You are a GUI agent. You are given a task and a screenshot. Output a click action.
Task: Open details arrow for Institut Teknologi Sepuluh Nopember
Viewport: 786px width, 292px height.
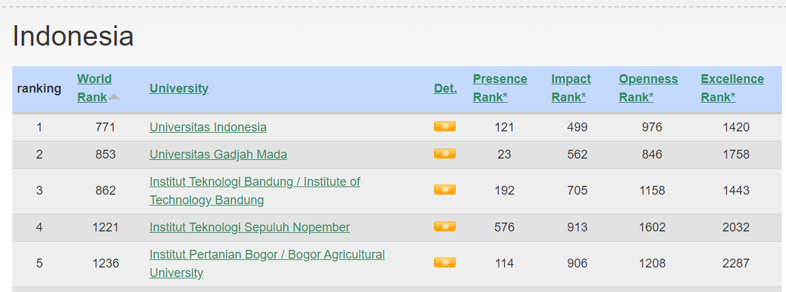pos(445,227)
